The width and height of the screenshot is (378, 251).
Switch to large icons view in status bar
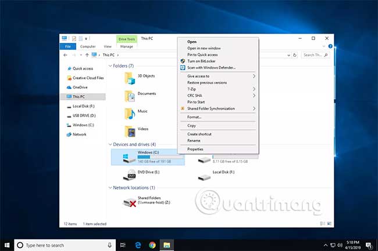point(329,224)
